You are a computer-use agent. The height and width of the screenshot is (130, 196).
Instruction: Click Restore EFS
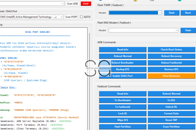(171, 69)
